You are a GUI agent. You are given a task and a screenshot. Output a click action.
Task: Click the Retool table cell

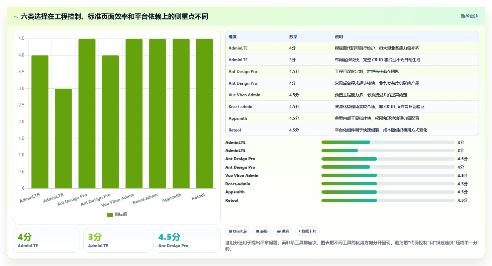point(235,130)
